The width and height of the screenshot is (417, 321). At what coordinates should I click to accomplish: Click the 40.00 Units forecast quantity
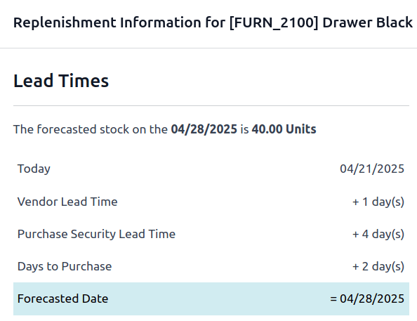coord(284,129)
